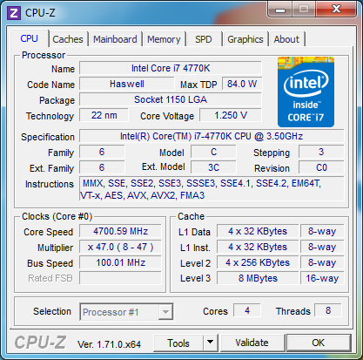This screenshot has height=360, width=363.
Task: Click the Tools button
Action: pyautogui.click(x=178, y=343)
